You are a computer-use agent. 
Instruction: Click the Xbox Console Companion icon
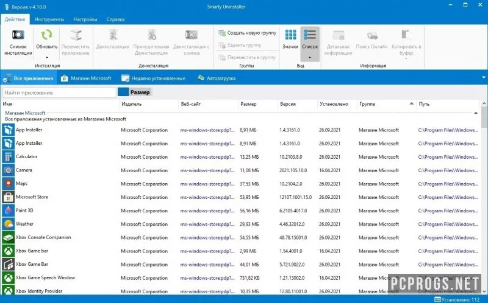point(8,237)
